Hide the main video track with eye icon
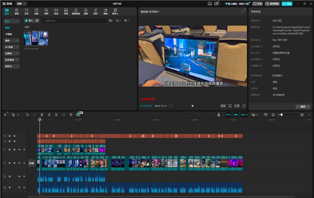This screenshot has width=314, height=198. click(x=15, y=163)
